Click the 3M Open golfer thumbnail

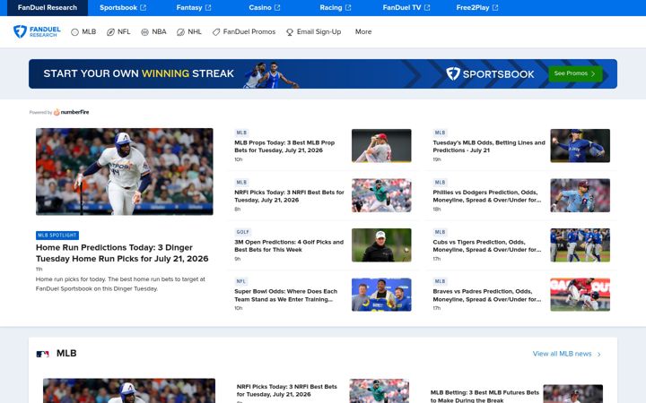tap(381, 245)
